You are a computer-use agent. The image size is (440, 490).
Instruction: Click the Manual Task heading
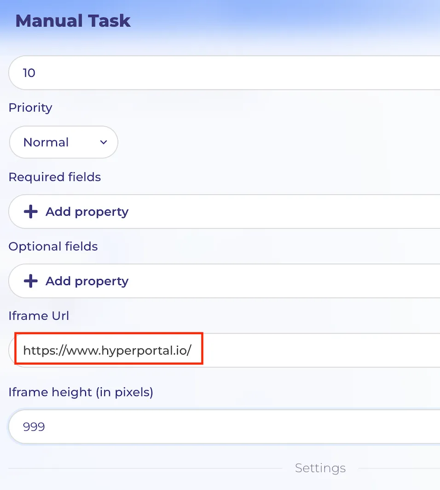pos(73,21)
